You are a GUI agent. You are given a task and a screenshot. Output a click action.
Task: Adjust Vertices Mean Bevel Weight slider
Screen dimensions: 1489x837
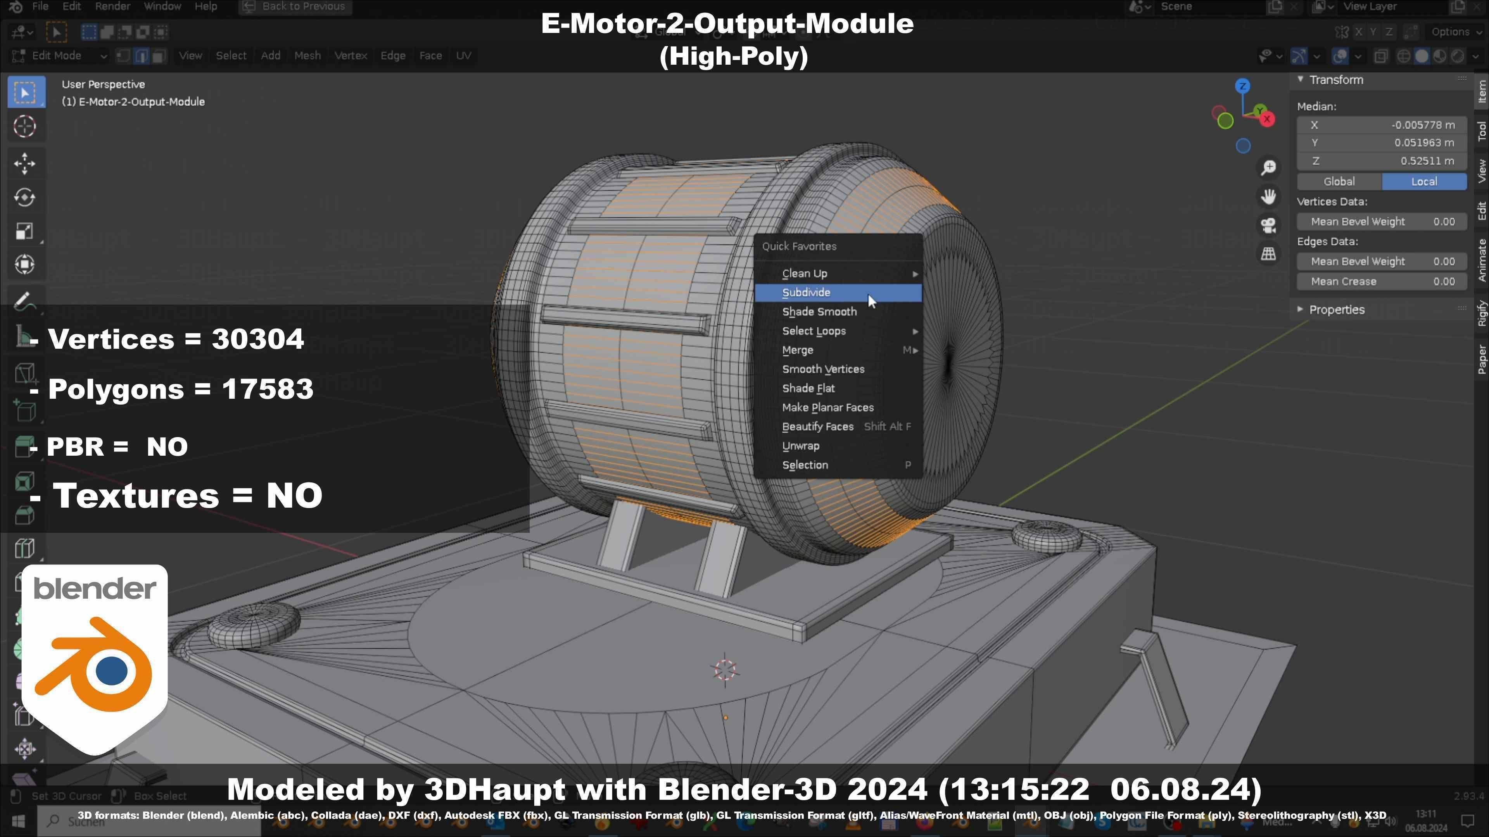pos(1382,221)
